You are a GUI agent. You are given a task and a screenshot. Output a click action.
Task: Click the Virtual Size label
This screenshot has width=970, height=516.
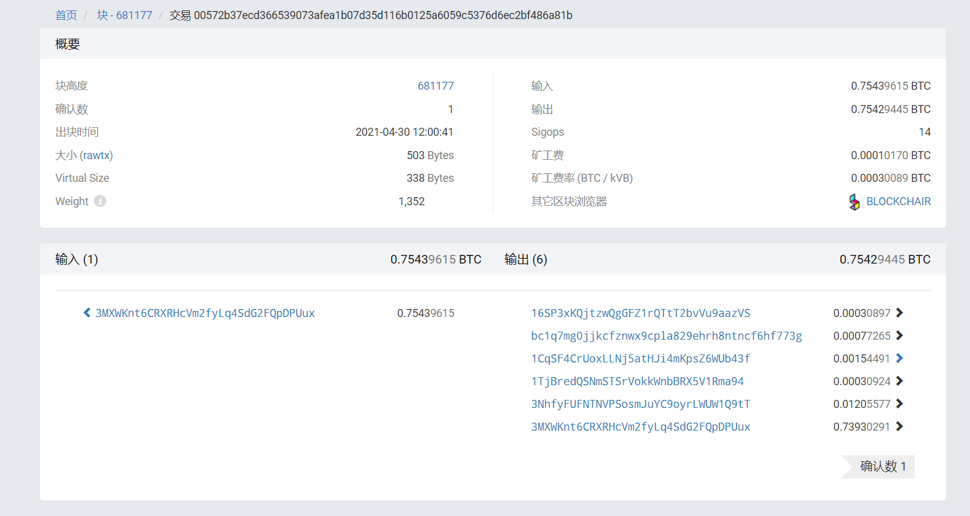(x=82, y=178)
